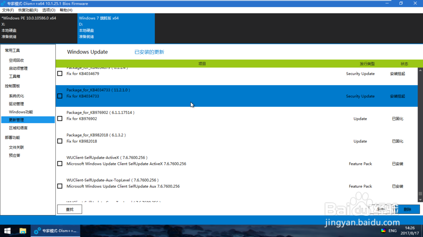Open the 恢复功能(R) menu
The image size is (423, 237).
coord(28,10)
